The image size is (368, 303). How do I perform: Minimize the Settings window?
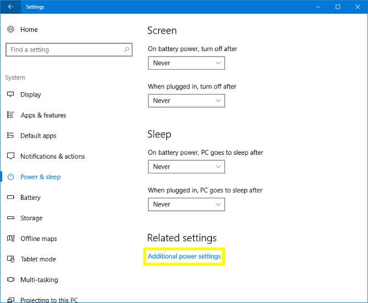pos(318,7)
